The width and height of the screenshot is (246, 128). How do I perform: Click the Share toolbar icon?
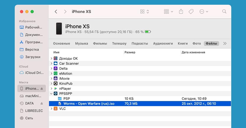[x=181, y=12]
